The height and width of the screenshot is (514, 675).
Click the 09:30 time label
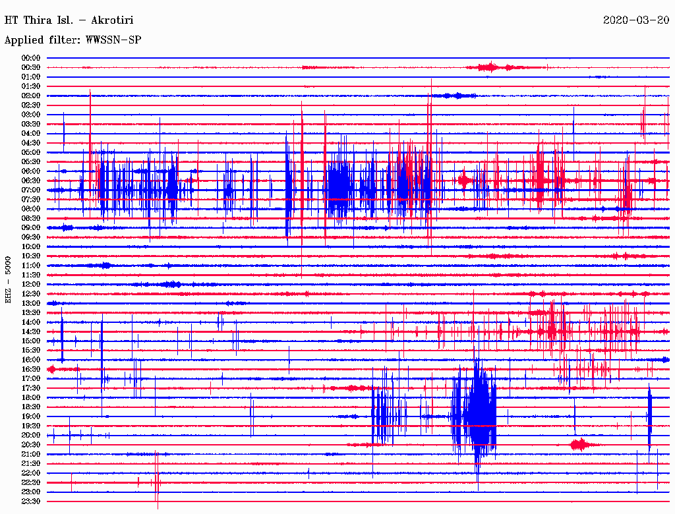31,238
